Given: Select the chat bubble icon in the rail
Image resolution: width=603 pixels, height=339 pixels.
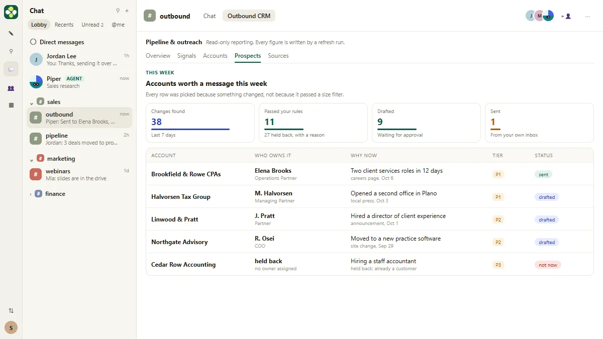Looking at the screenshot, I should coord(11,69).
